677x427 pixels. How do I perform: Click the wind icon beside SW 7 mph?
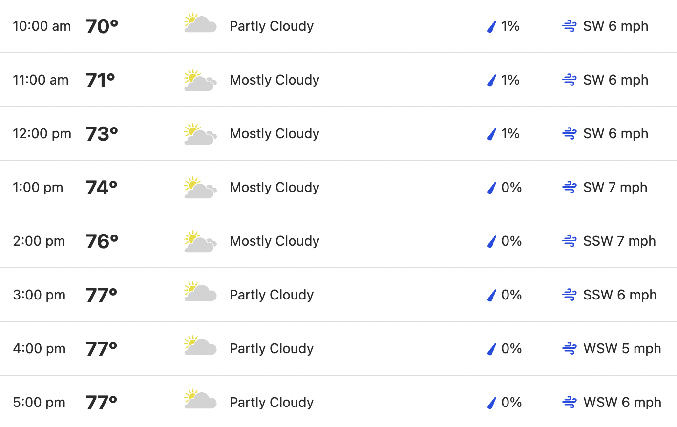(x=570, y=187)
